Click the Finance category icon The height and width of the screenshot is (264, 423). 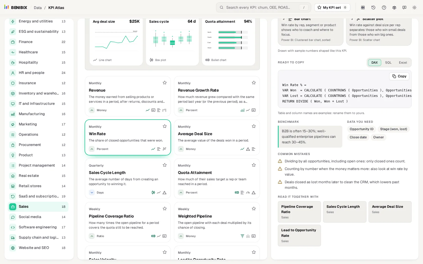click(13, 42)
